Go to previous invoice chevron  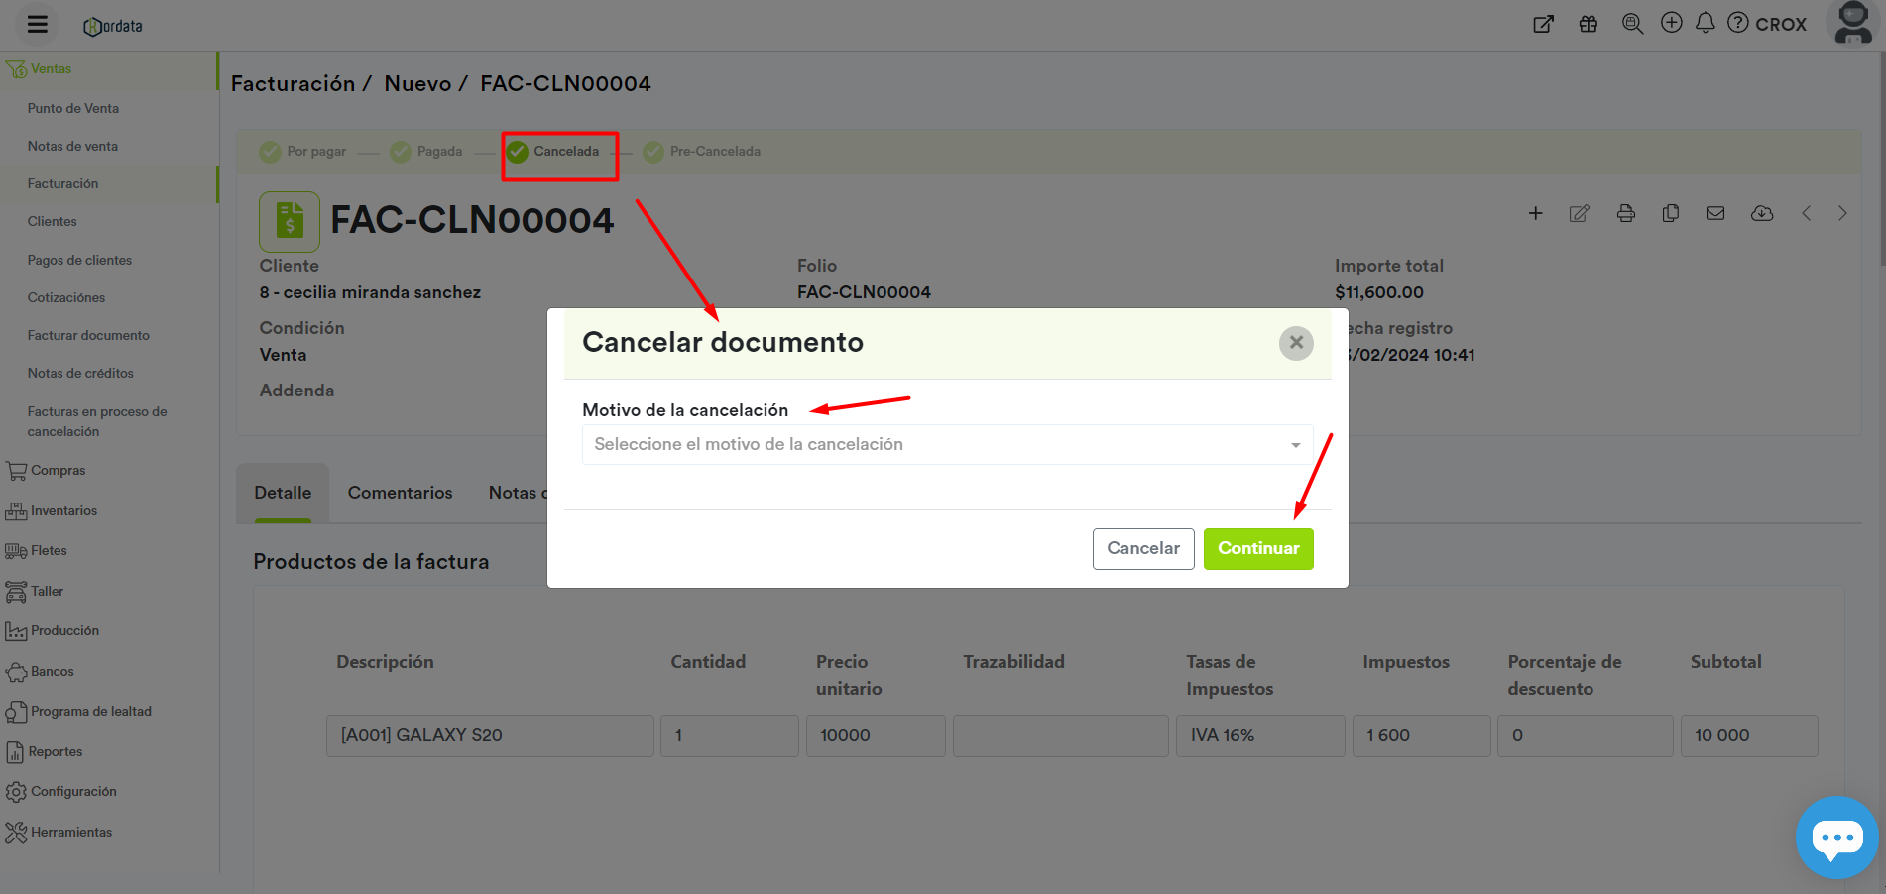pyautogui.click(x=1806, y=213)
